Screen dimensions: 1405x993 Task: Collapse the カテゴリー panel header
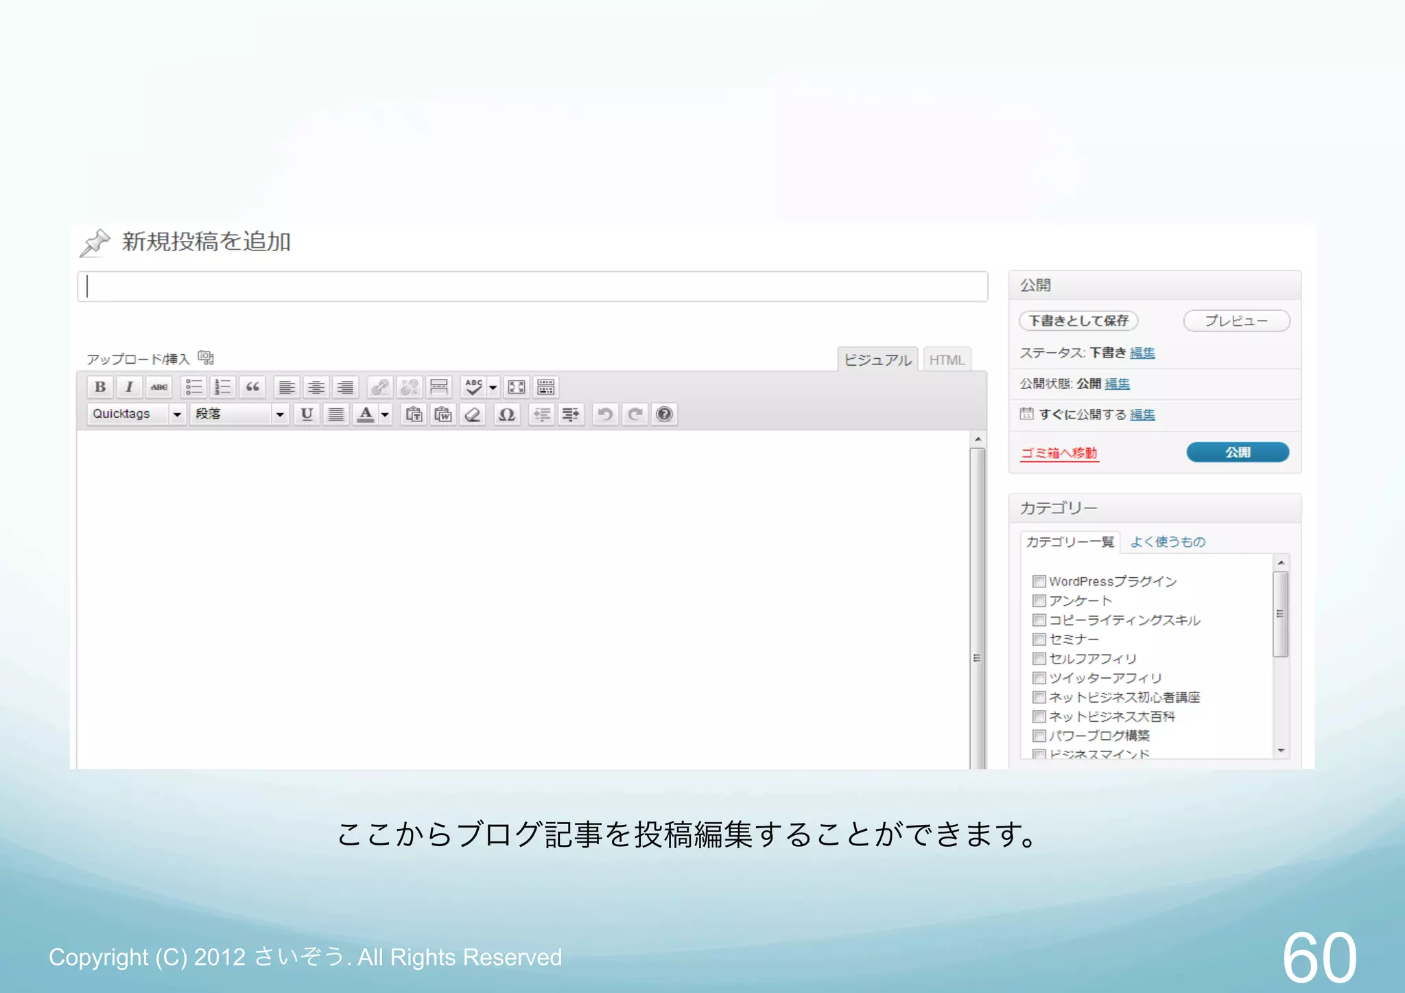(x=1155, y=508)
